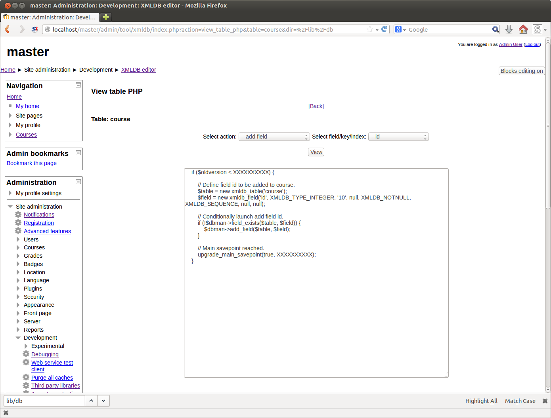Click the Home breadcrumb link
The image size is (551, 418).
(x=8, y=70)
